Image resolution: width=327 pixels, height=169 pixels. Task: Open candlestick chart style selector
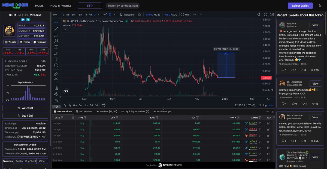pos(110,15)
